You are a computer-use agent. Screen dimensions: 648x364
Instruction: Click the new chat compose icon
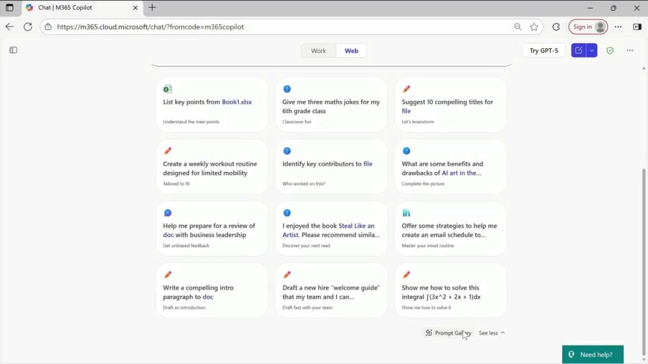pyautogui.click(x=578, y=51)
